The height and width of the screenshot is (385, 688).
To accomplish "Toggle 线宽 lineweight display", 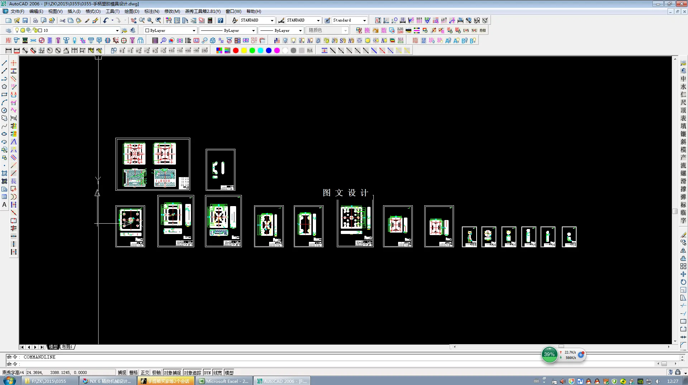I will [x=218, y=372].
